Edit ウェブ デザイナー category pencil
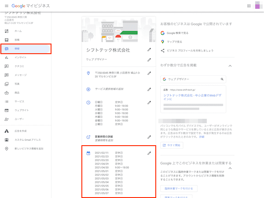The height and width of the screenshot is (198, 264). tap(149, 60)
